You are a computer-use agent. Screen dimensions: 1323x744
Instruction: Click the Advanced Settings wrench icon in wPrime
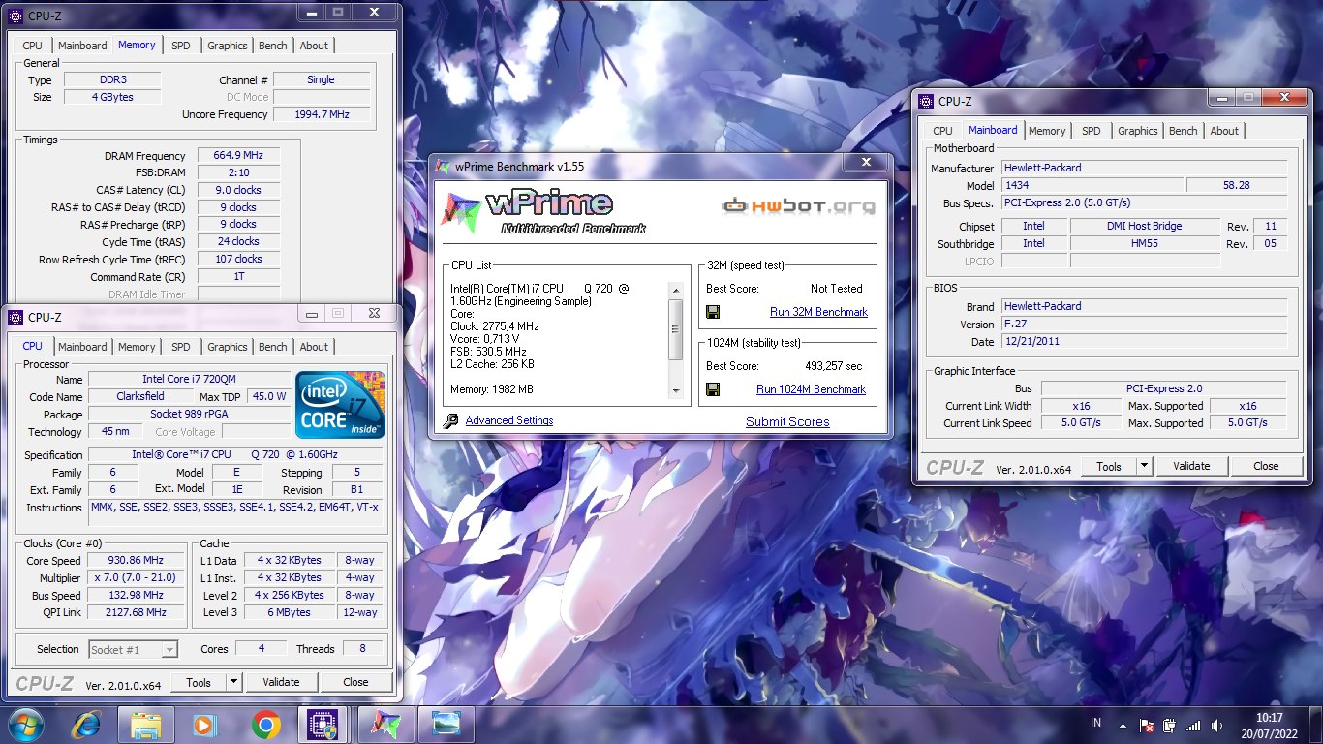click(x=450, y=421)
